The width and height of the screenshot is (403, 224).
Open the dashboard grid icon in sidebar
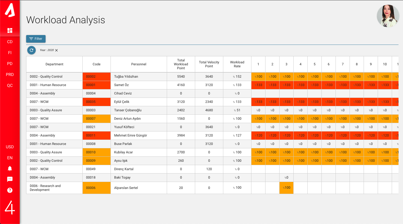10,30
